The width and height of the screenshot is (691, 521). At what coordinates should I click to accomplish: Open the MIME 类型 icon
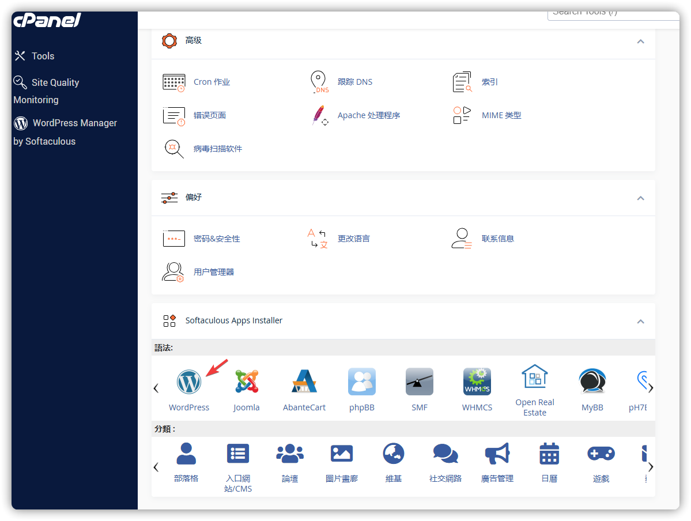[x=462, y=115]
